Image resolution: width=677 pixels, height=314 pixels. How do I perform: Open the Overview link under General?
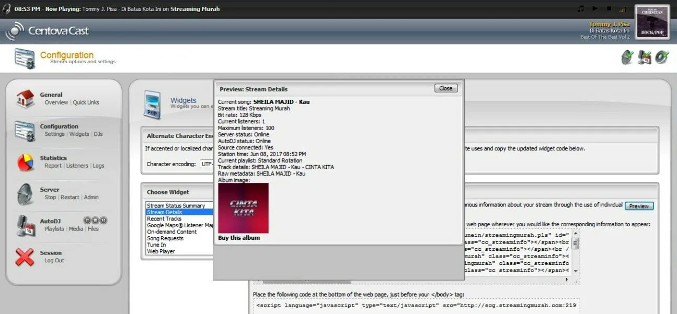tap(56, 102)
